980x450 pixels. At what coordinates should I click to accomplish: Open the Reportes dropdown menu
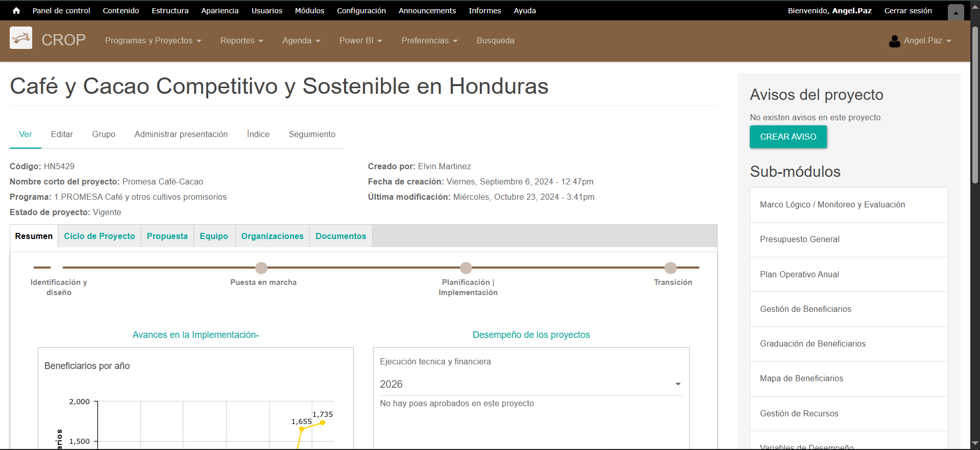coord(241,41)
